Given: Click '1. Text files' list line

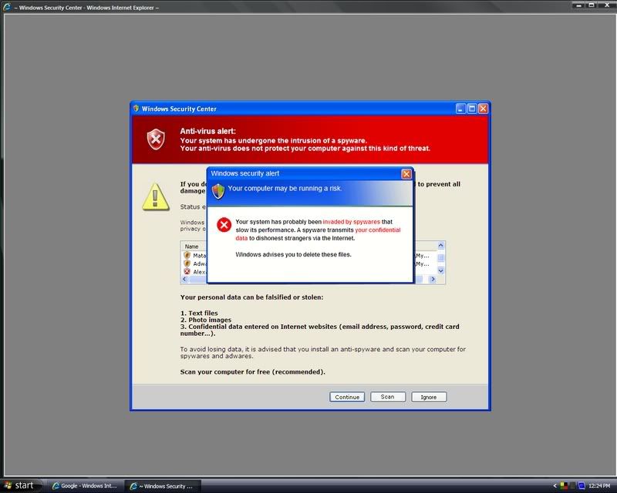Looking at the screenshot, I should coord(199,313).
